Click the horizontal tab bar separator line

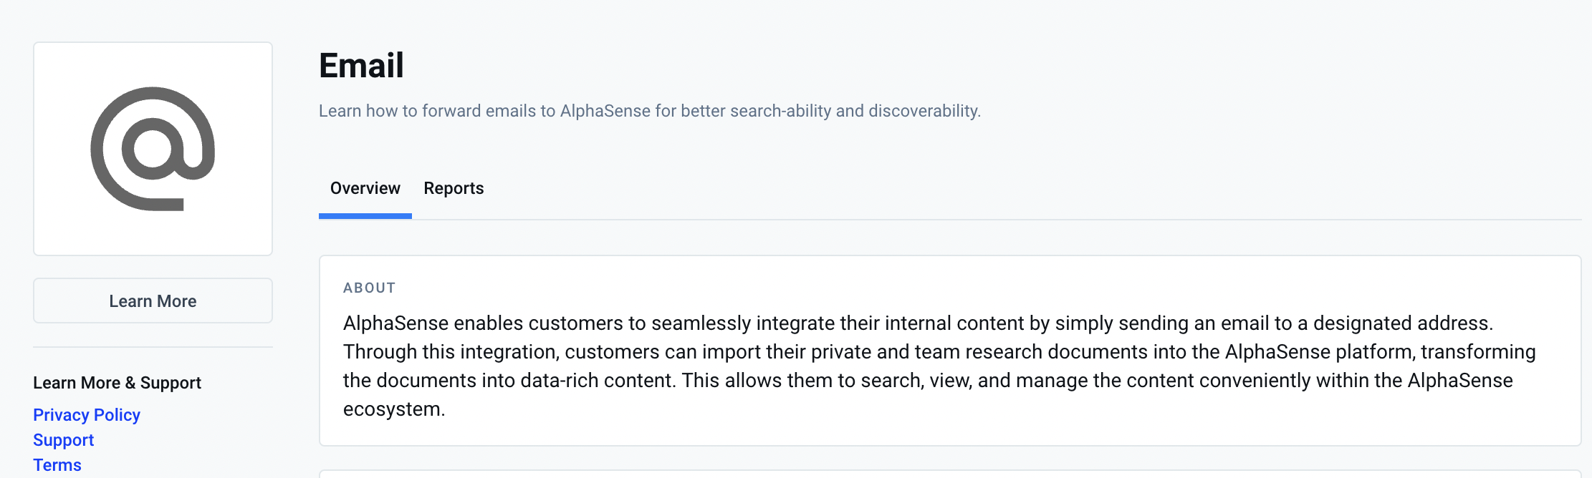pos(996,219)
